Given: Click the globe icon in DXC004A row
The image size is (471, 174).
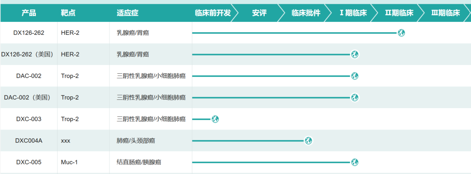Looking at the screenshot, I should tap(308, 141).
